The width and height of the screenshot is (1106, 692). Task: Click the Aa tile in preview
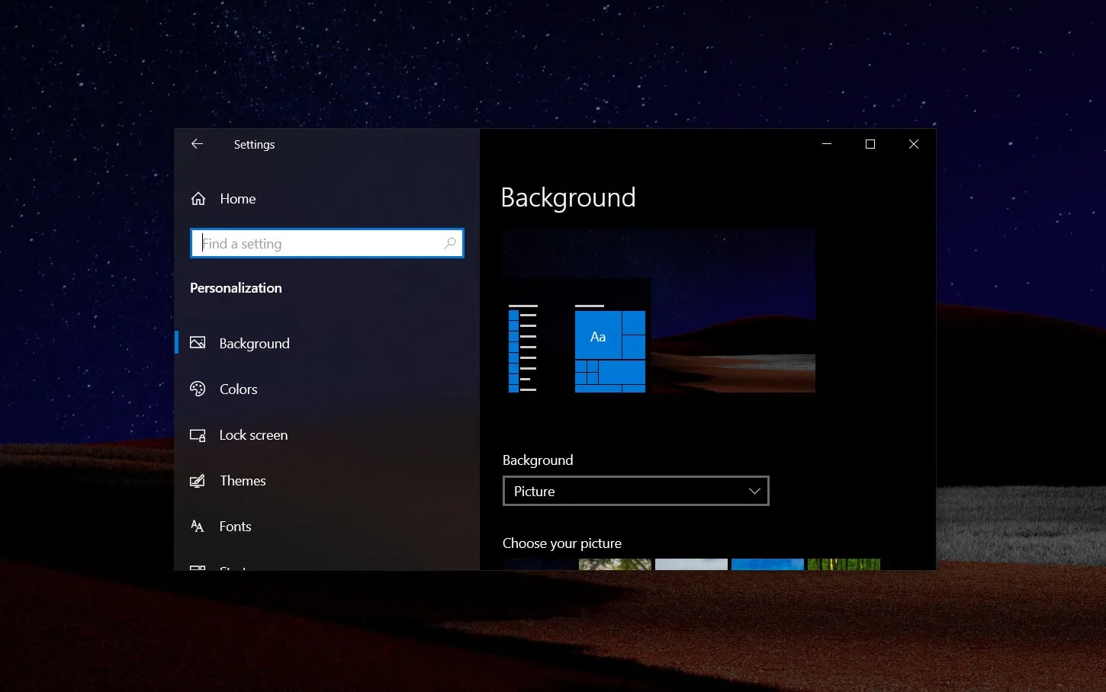pos(598,335)
